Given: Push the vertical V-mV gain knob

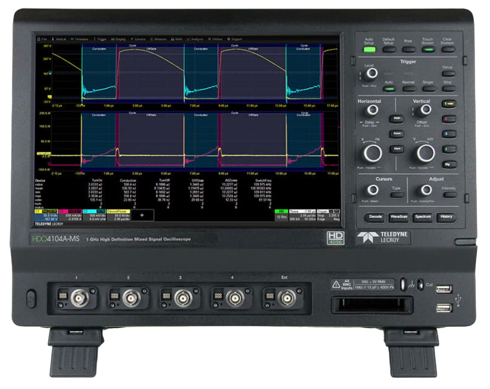Looking at the screenshot, I should coord(426,153).
